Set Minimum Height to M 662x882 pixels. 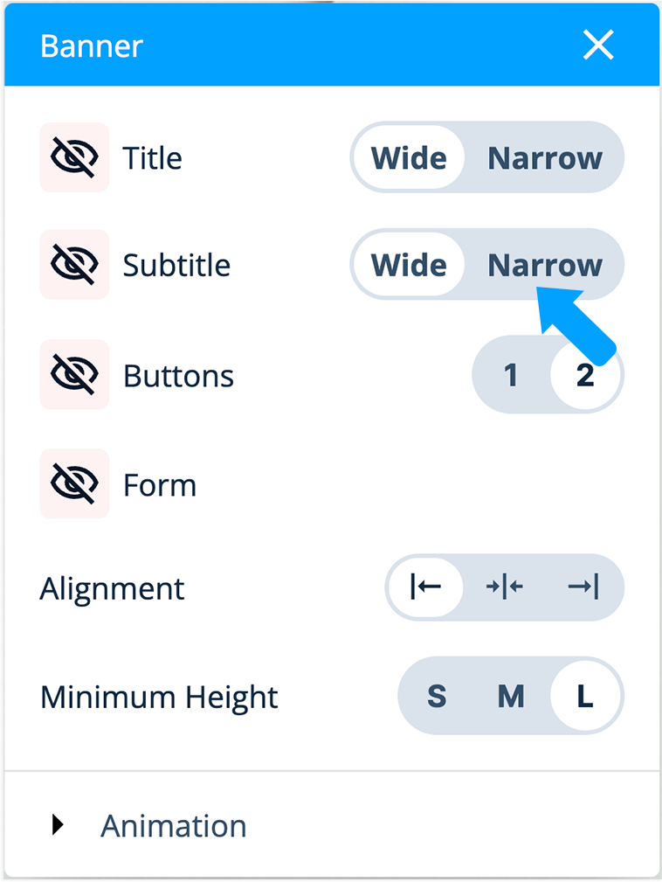(511, 697)
